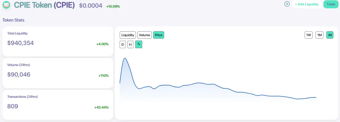Click the Transactions (24hrs) label
340x122 pixels.
click(x=22, y=96)
